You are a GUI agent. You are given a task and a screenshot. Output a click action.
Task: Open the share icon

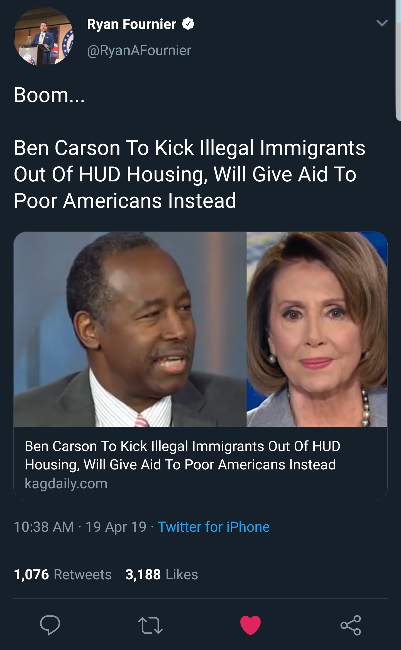tap(351, 625)
